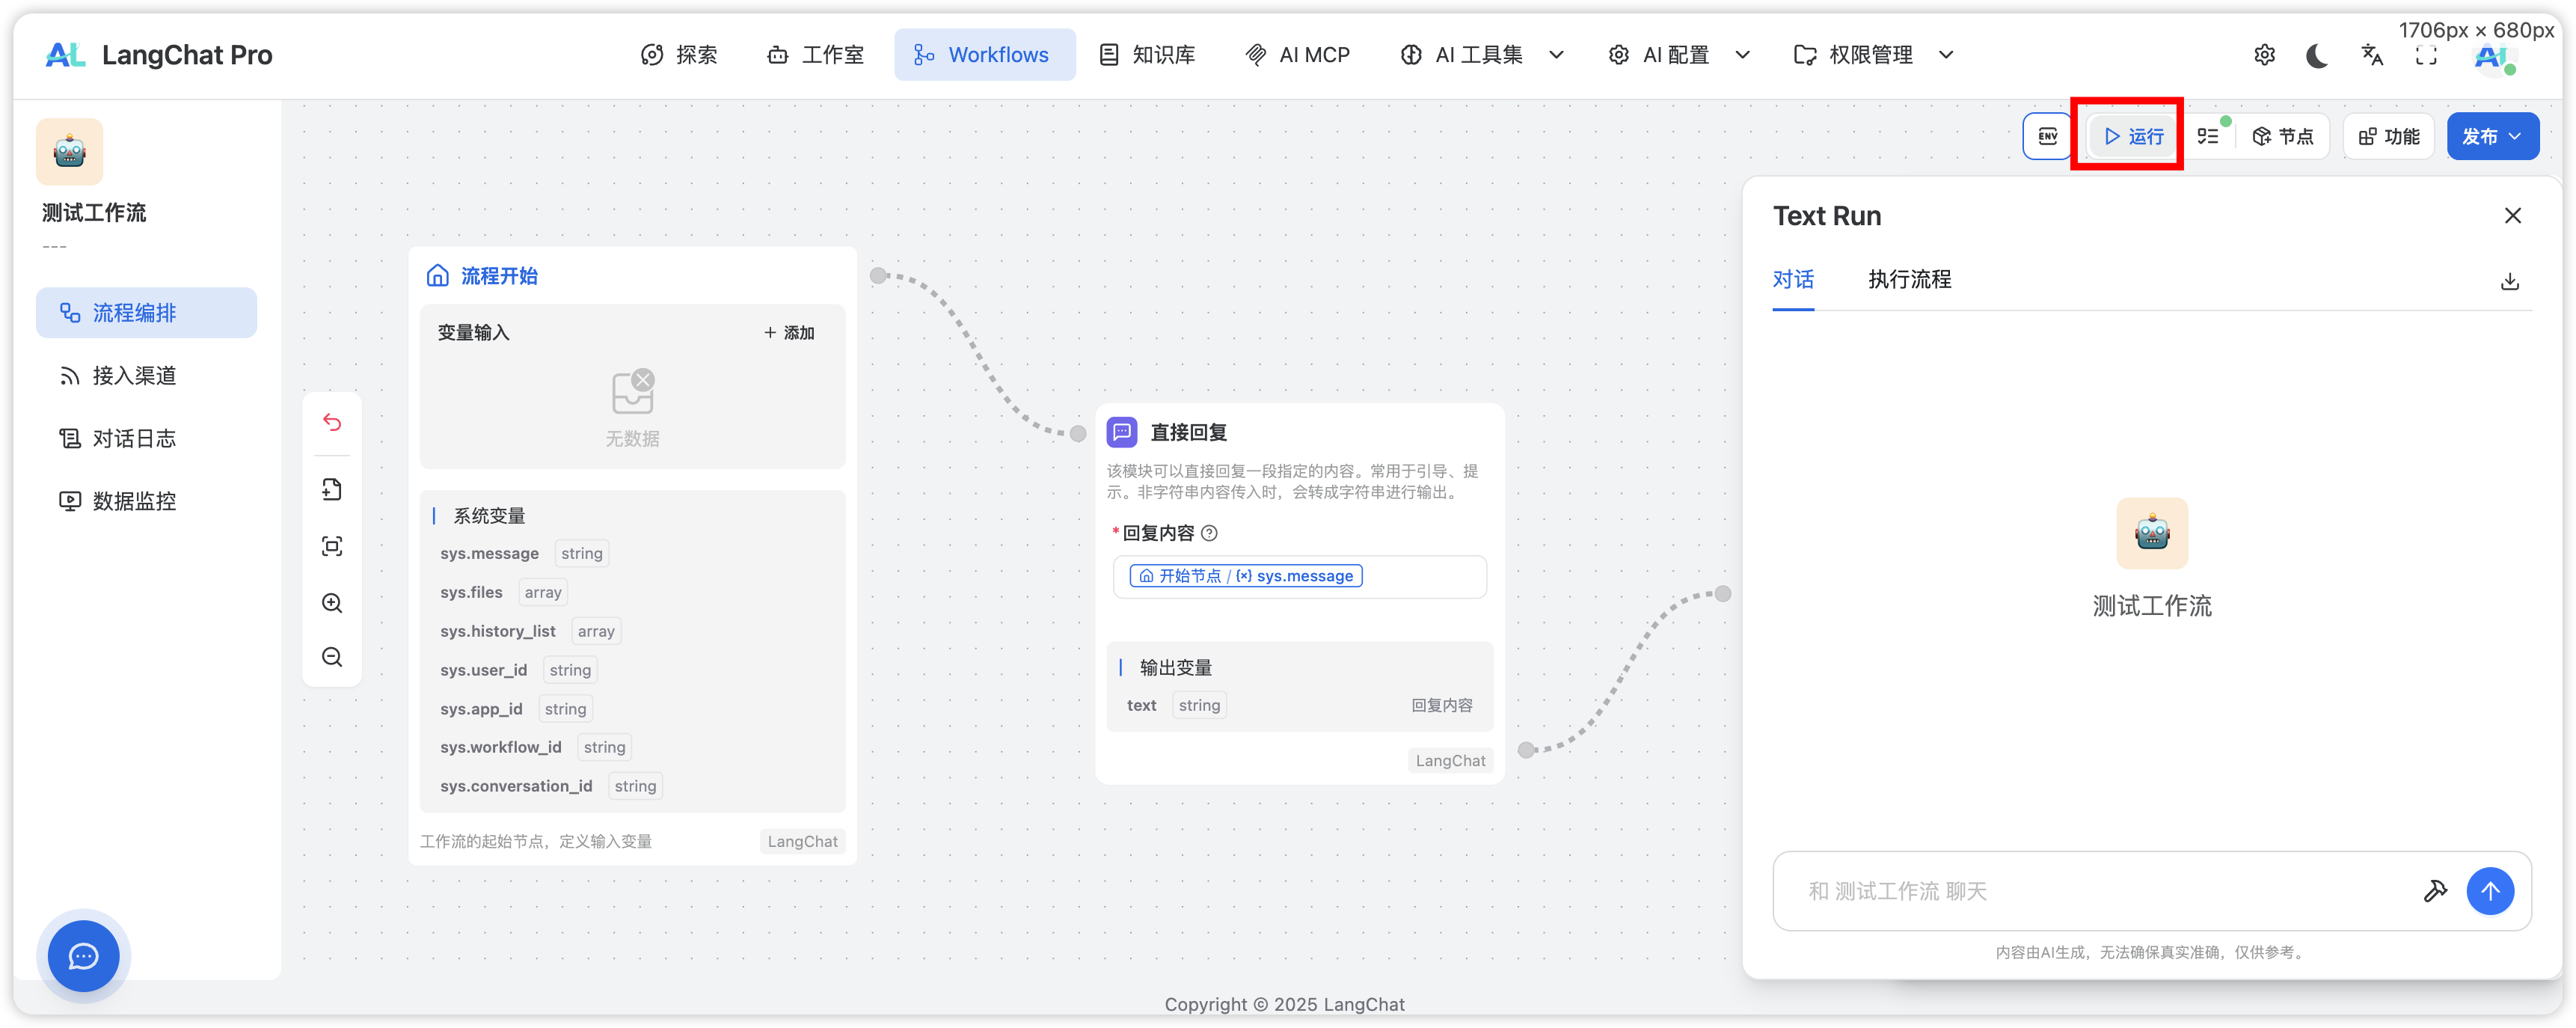Open the floating chat bubble button
2576x1028 pixels.
(83, 956)
